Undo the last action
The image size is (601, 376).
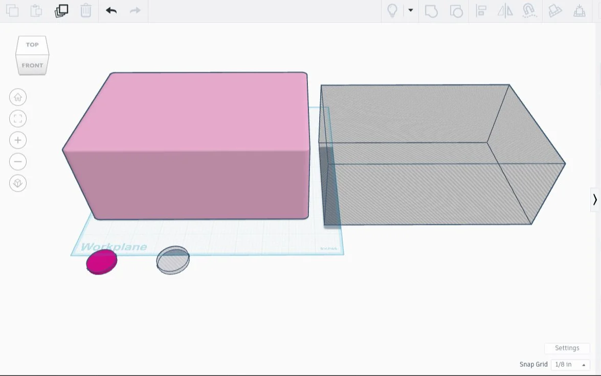111,10
